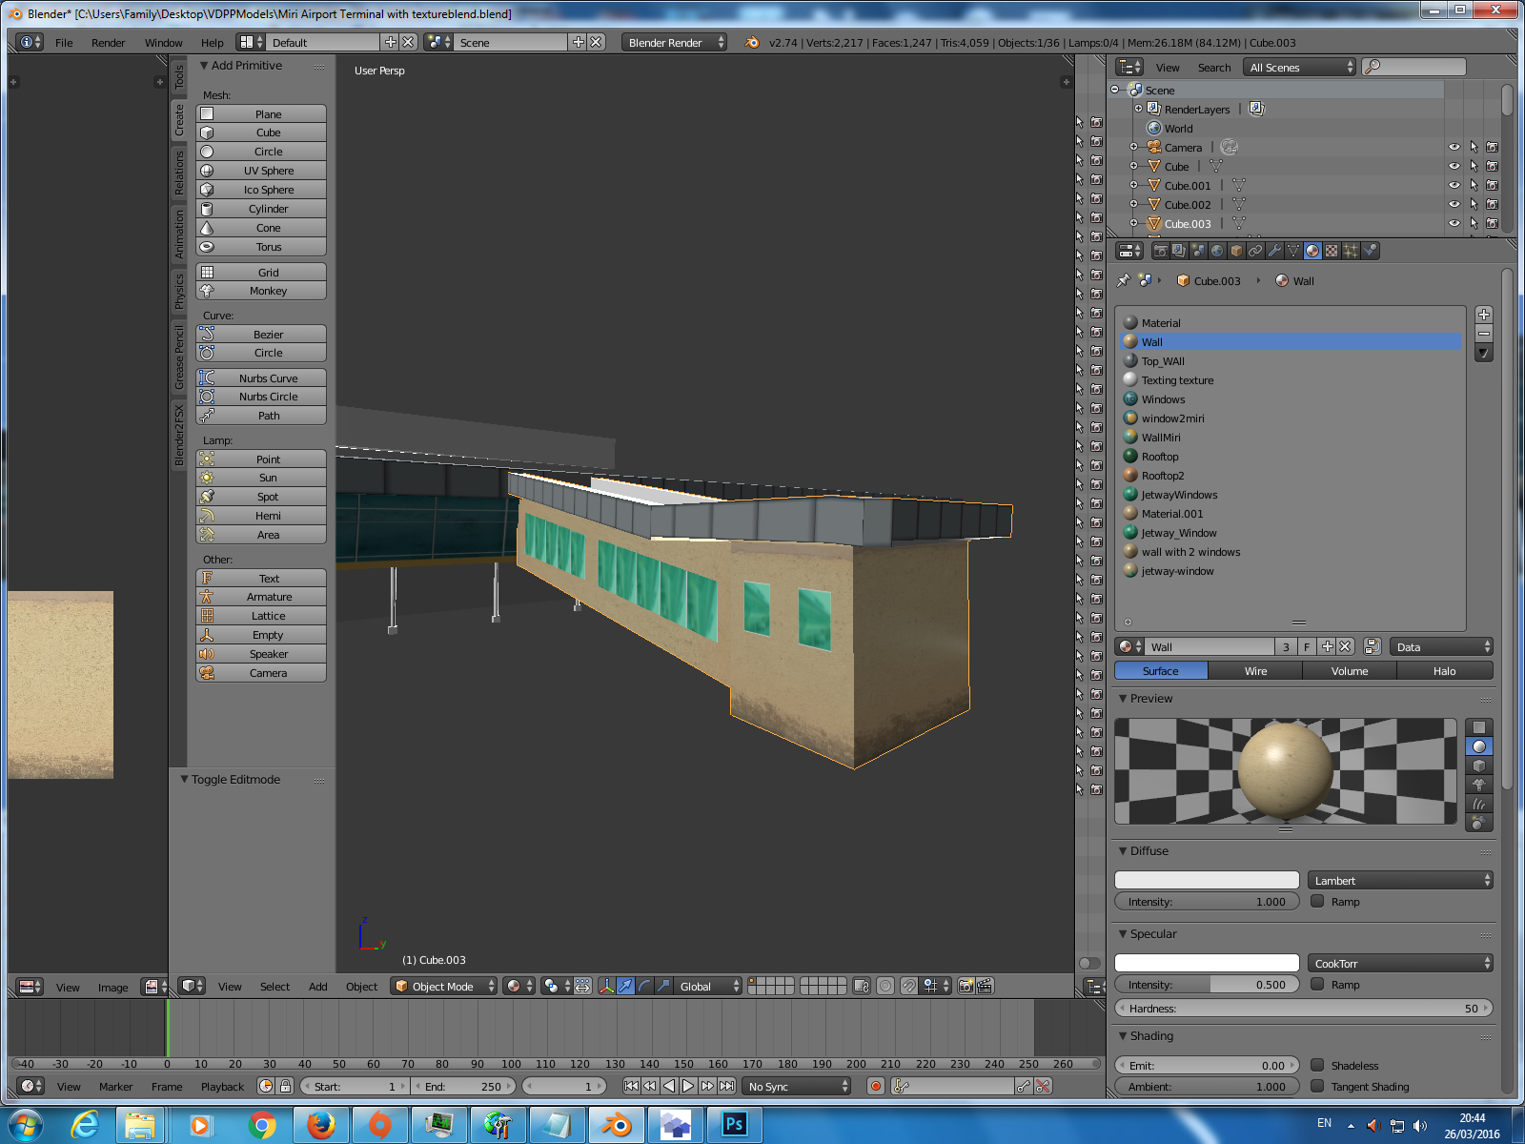Switch to the Wire material tab
Screen dimensions: 1525x1144
(1254, 670)
